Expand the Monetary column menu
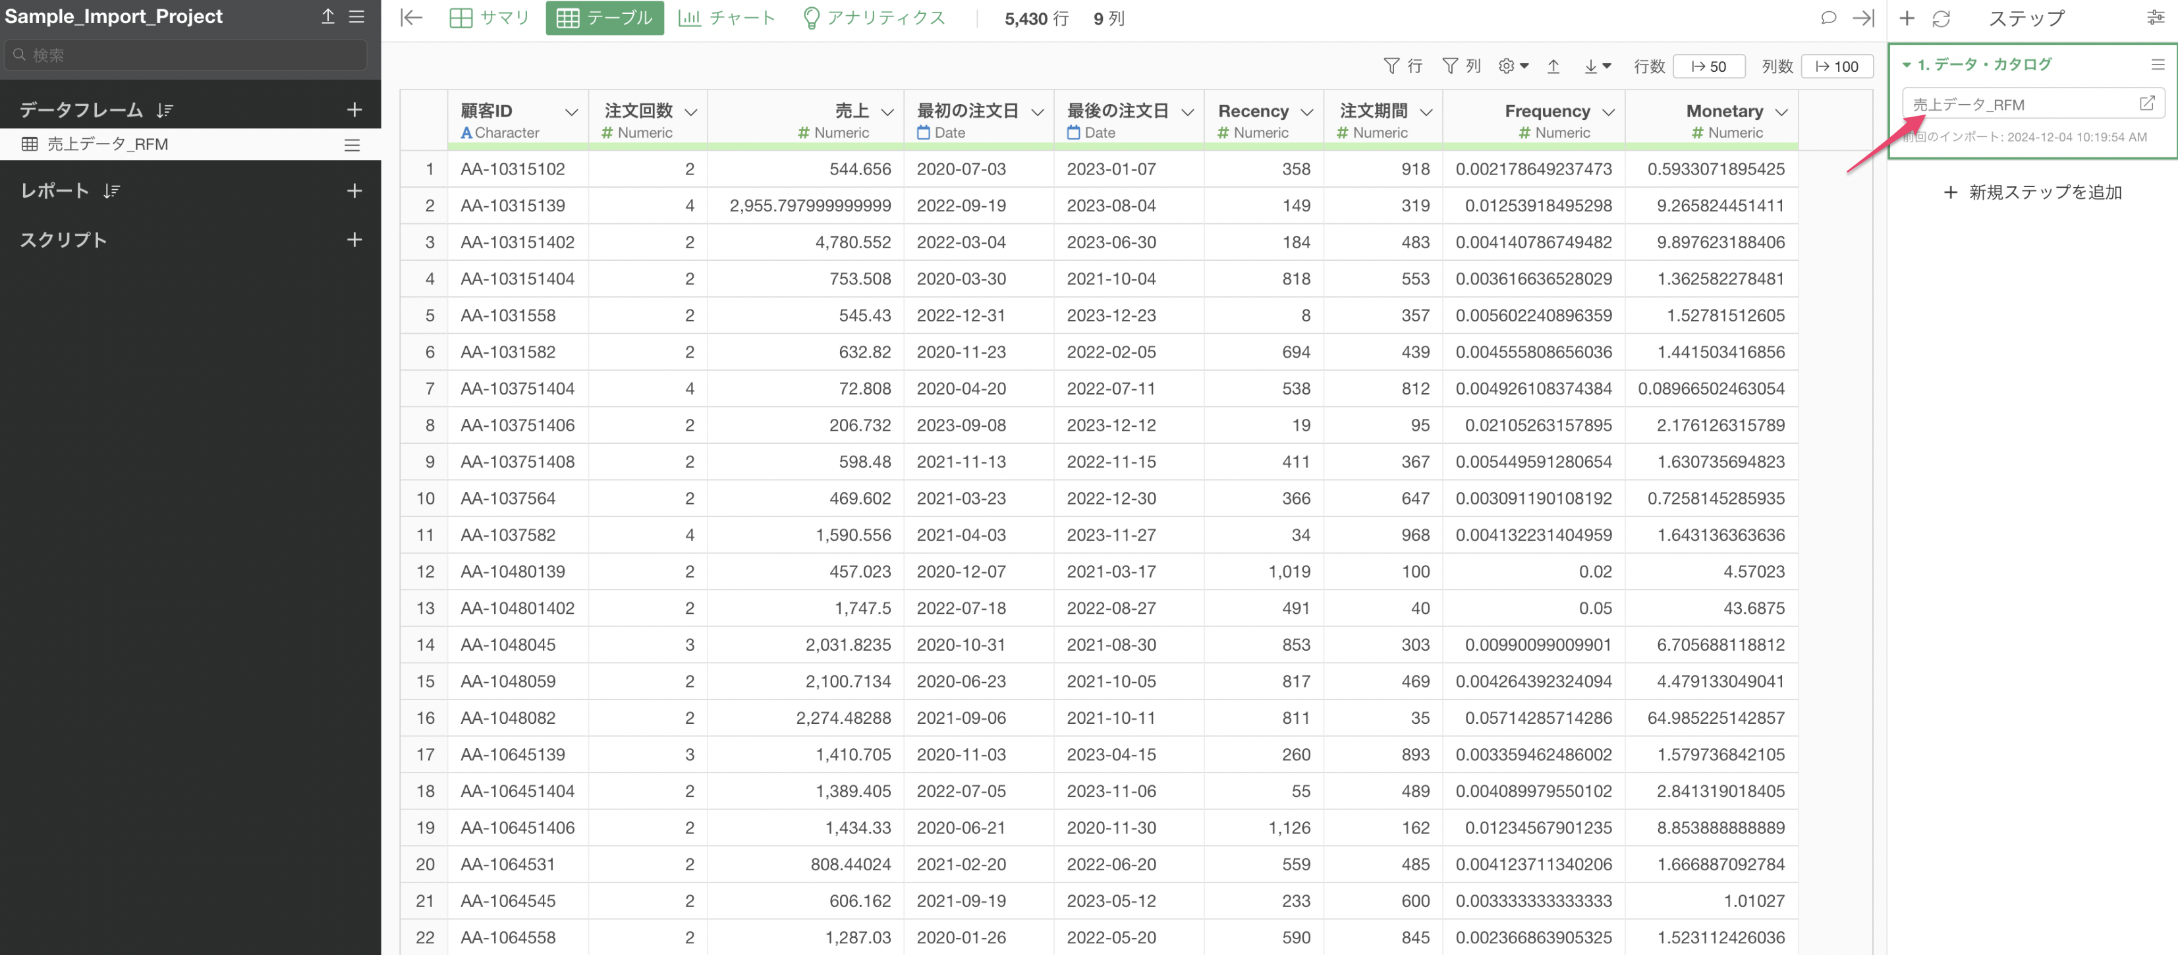The width and height of the screenshot is (2178, 955). [x=1781, y=111]
